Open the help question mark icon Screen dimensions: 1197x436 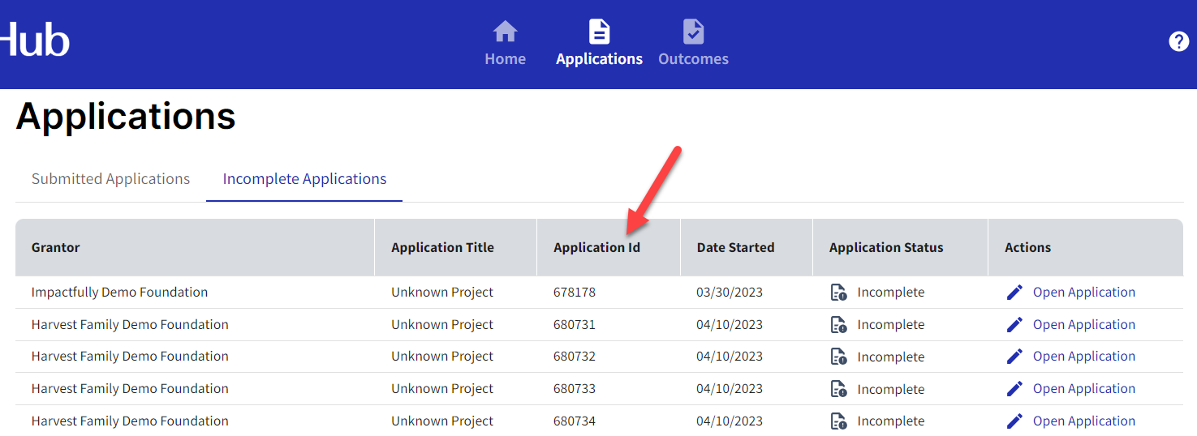[x=1178, y=41]
